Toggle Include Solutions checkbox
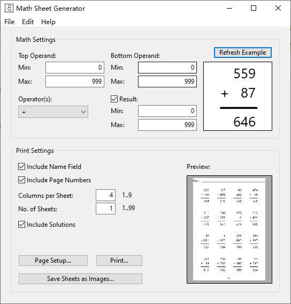Image resolution: width=291 pixels, height=304 pixels. 21,224
